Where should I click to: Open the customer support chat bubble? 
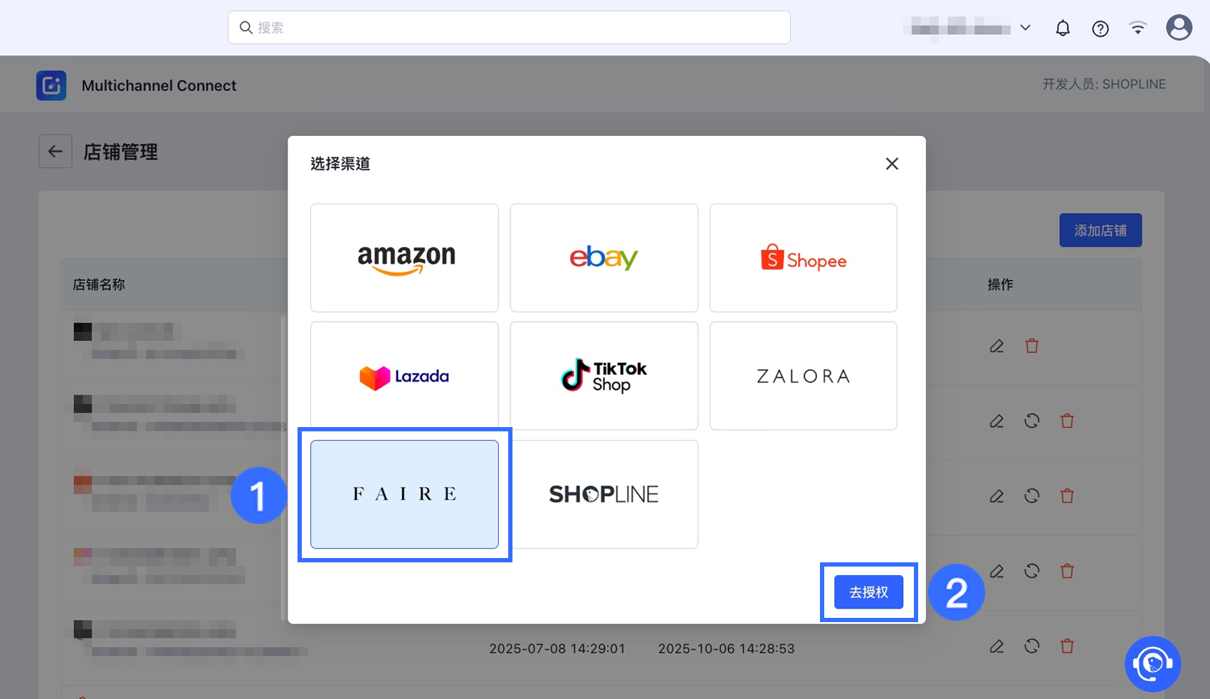click(1153, 664)
